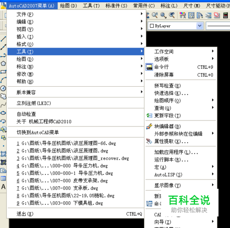Choose 加载应用程序(L)... option
The image size is (230, 228).
point(181,152)
